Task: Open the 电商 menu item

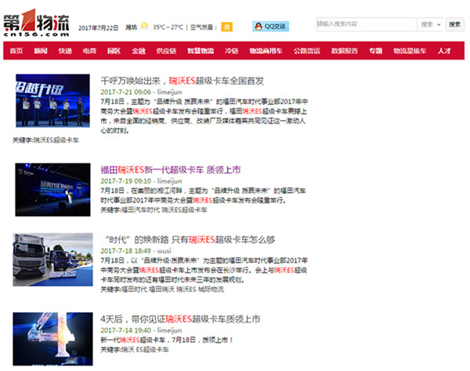Action: [x=89, y=51]
